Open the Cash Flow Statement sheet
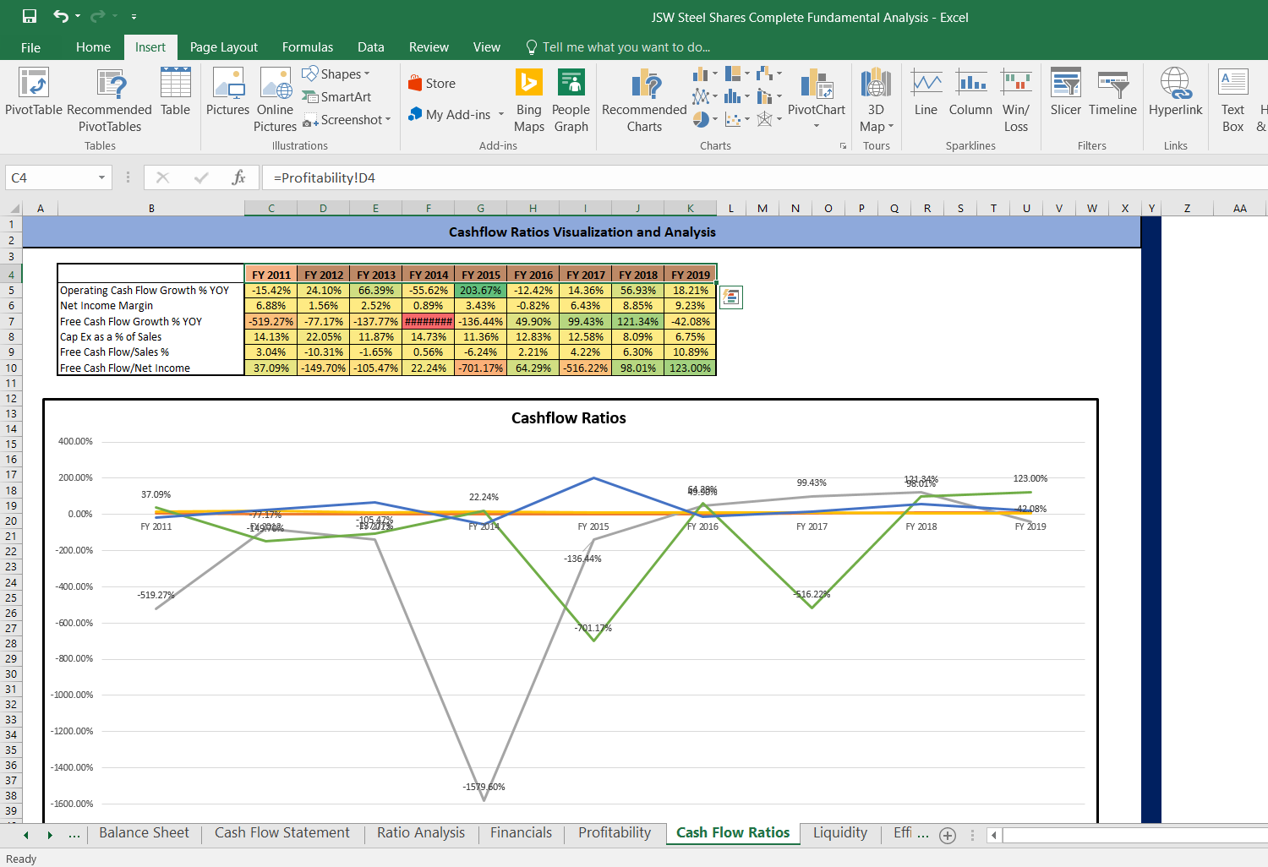Screen dimensions: 1268x867 click(282, 833)
